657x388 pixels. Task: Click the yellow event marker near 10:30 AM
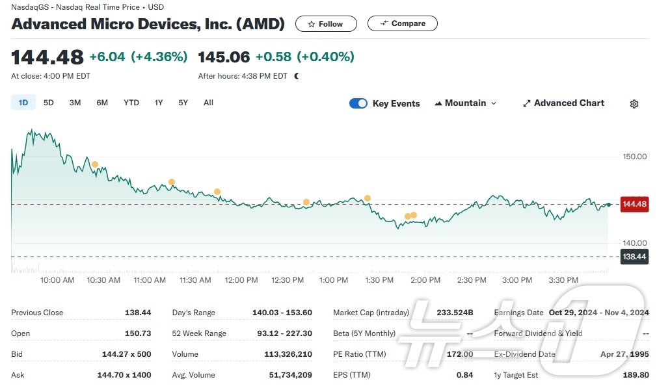(96, 164)
